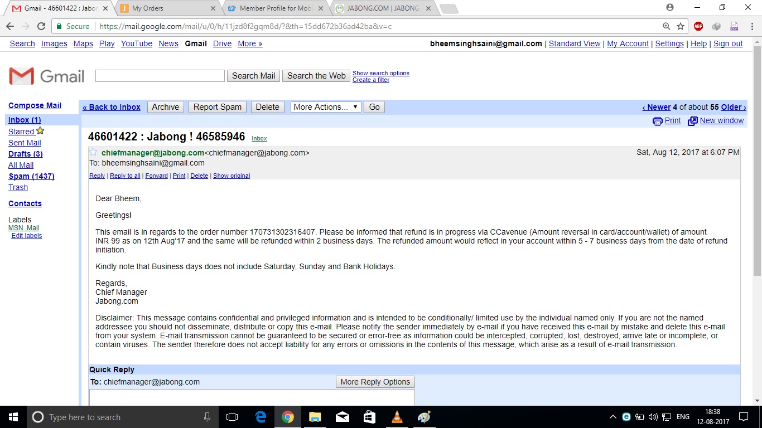The image size is (762, 428).
Task: Open the Adblock Plus extension icon
Action: coord(698,26)
